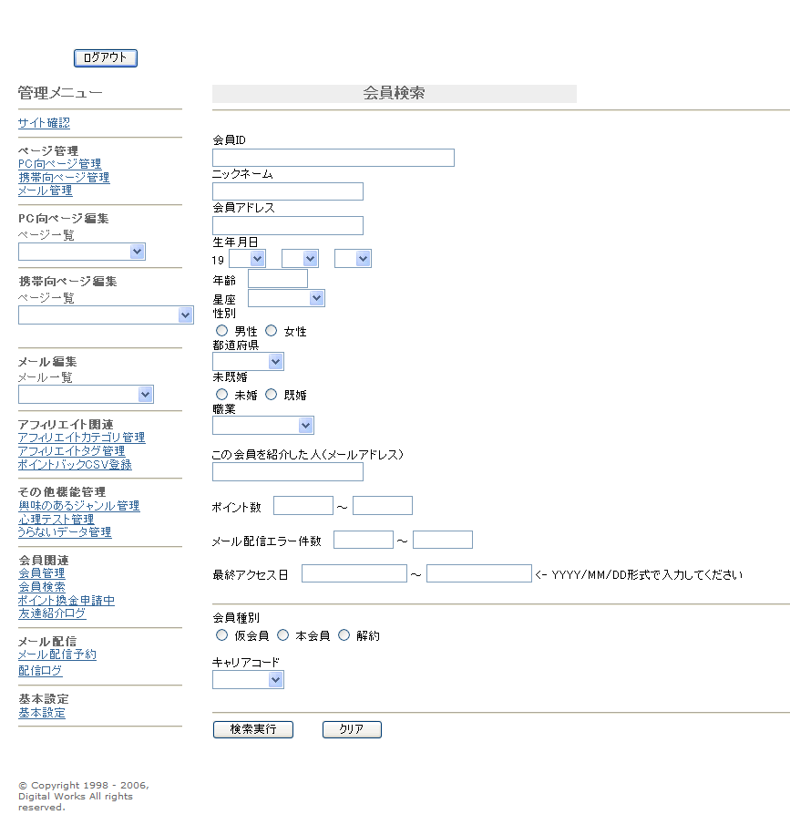Viewport: 790px width, 835px height.
Task: Open the birth year dropdown after 19
Action: point(248,259)
